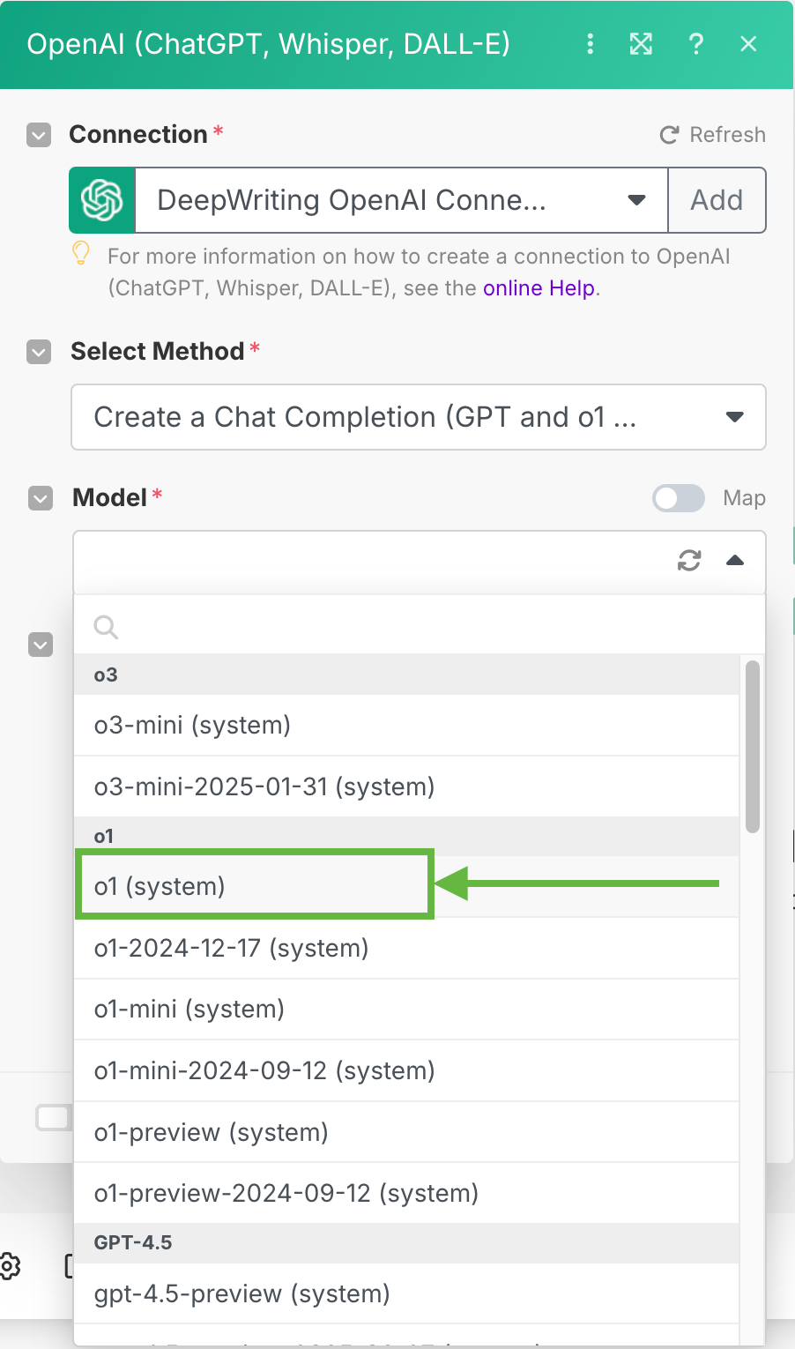Open help via the question mark icon
The height and width of the screenshot is (1349, 795).
(x=696, y=44)
